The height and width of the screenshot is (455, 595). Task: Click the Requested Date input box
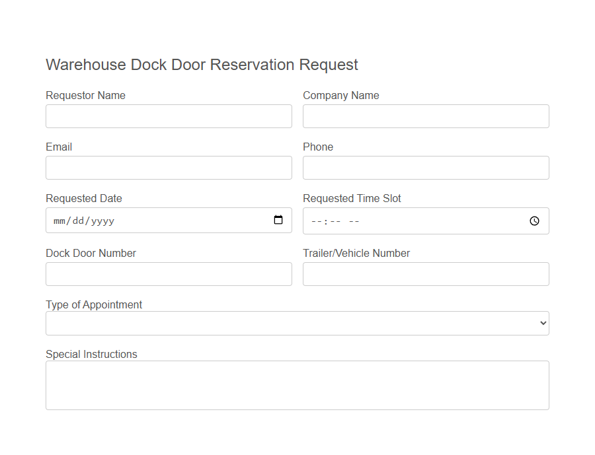point(165,220)
